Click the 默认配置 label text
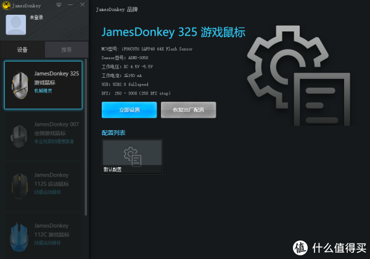The height and width of the screenshot is (259, 370). click(x=112, y=170)
